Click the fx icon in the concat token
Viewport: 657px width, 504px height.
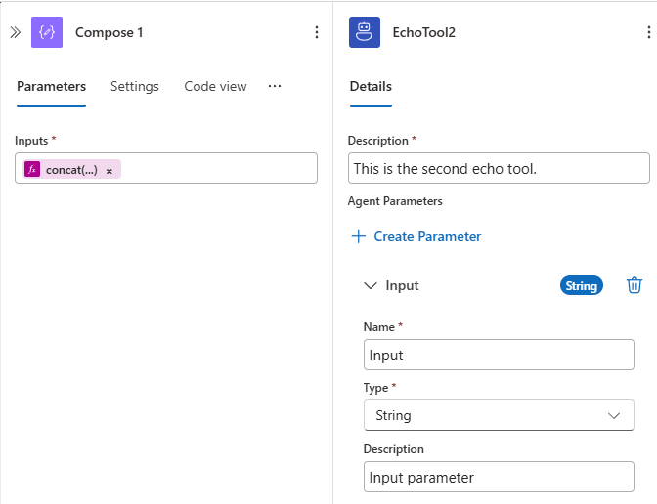(32, 170)
